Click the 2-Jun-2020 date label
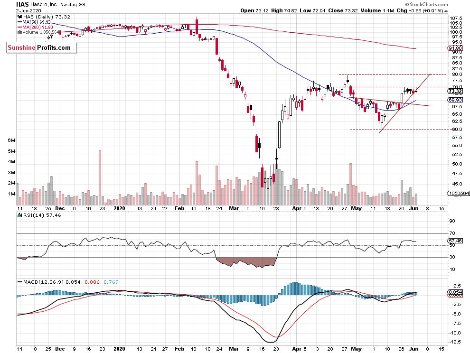Image resolution: width=470 pixels, height=353 pixels. point(28,10)
